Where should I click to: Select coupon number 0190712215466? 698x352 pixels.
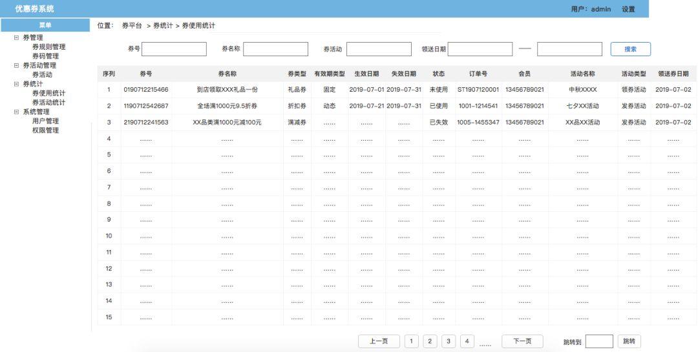point(146,90)
